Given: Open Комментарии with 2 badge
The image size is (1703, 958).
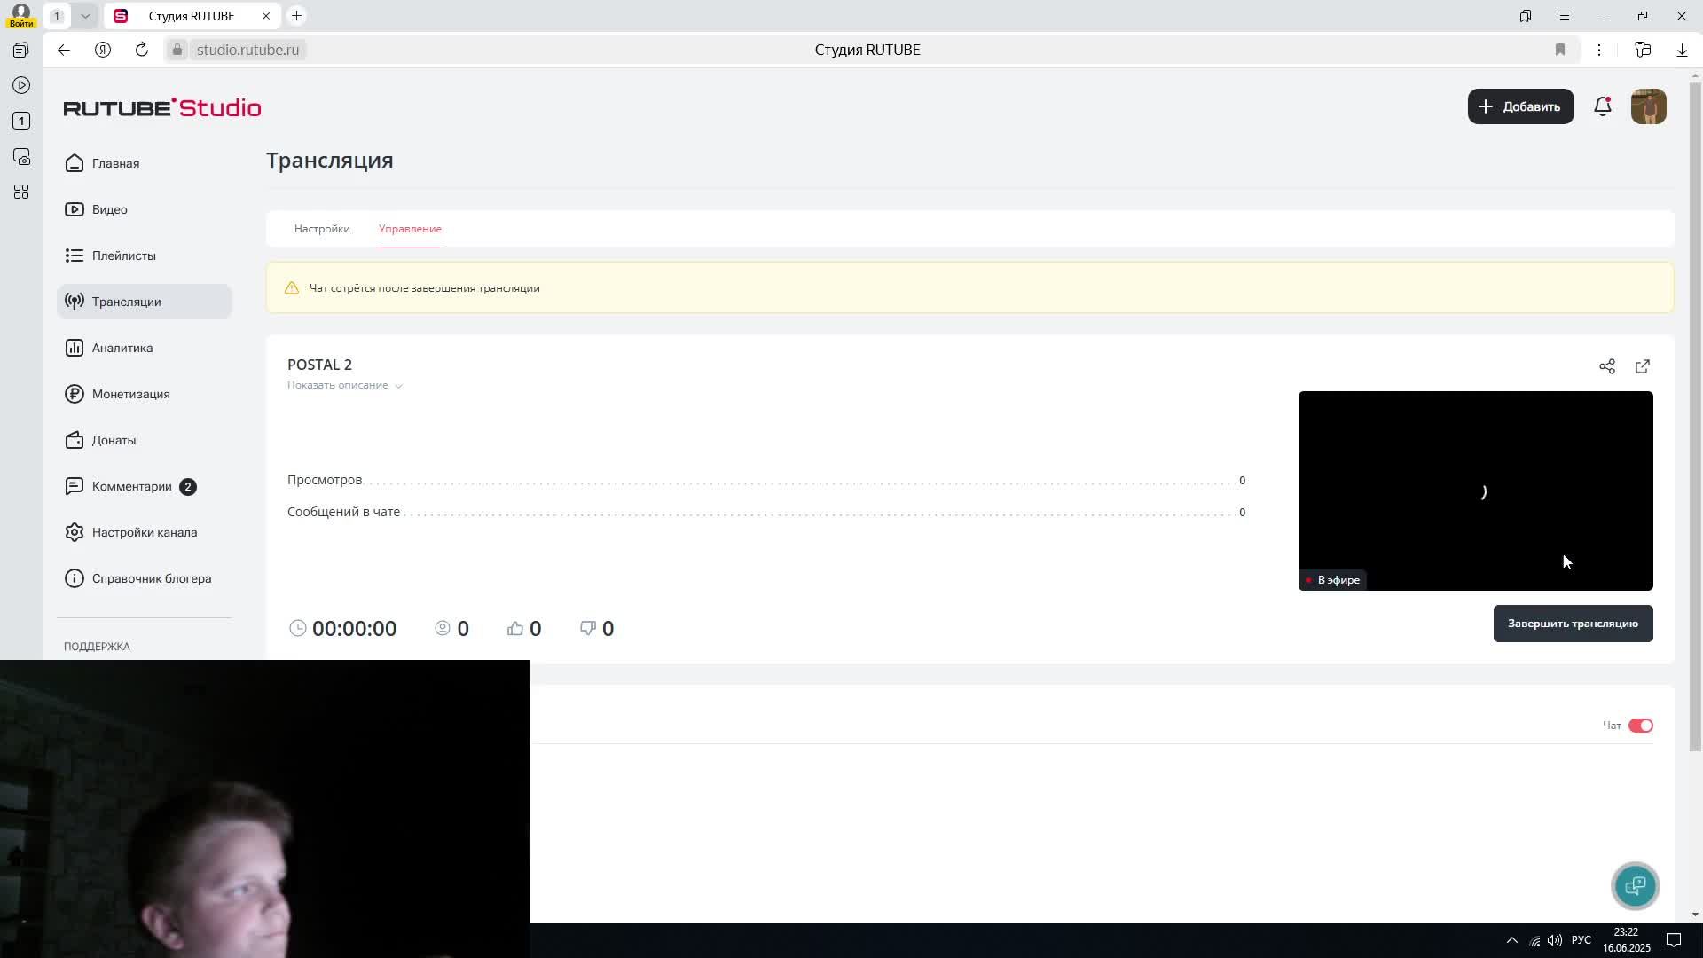Looking at the screenshot, I should tap(131, 486).
